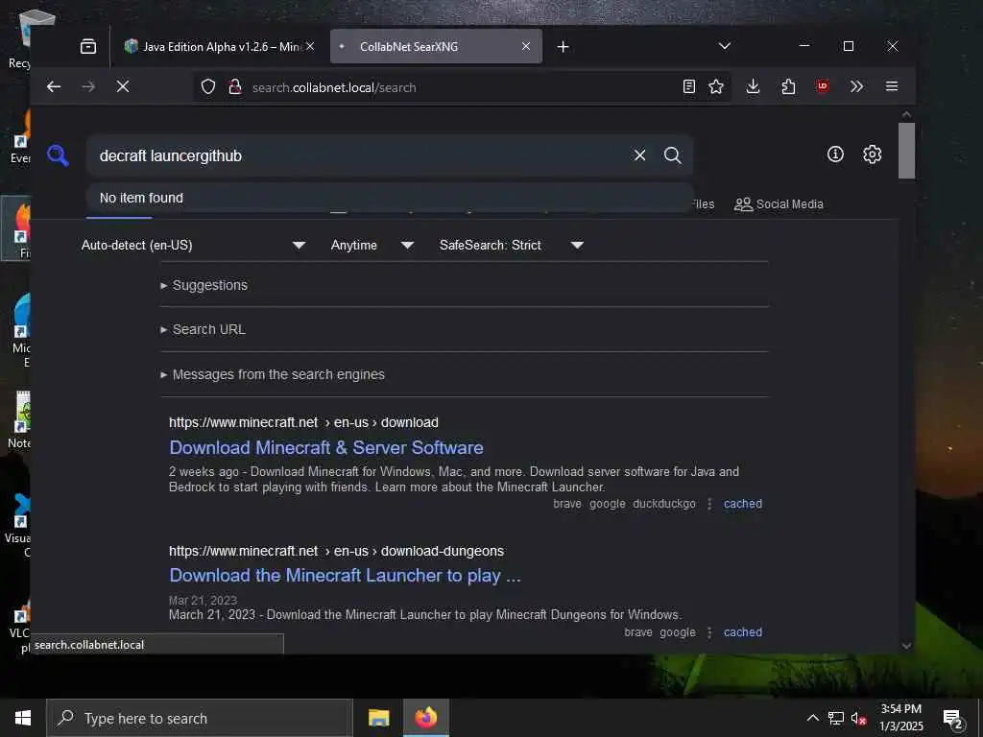
Task: Close the CollabNet SearXNG tab
Action: pyautogui.click(x=526, y=46)
